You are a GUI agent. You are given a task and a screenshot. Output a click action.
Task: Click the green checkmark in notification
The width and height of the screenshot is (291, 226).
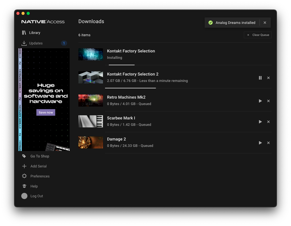(211, 23)
